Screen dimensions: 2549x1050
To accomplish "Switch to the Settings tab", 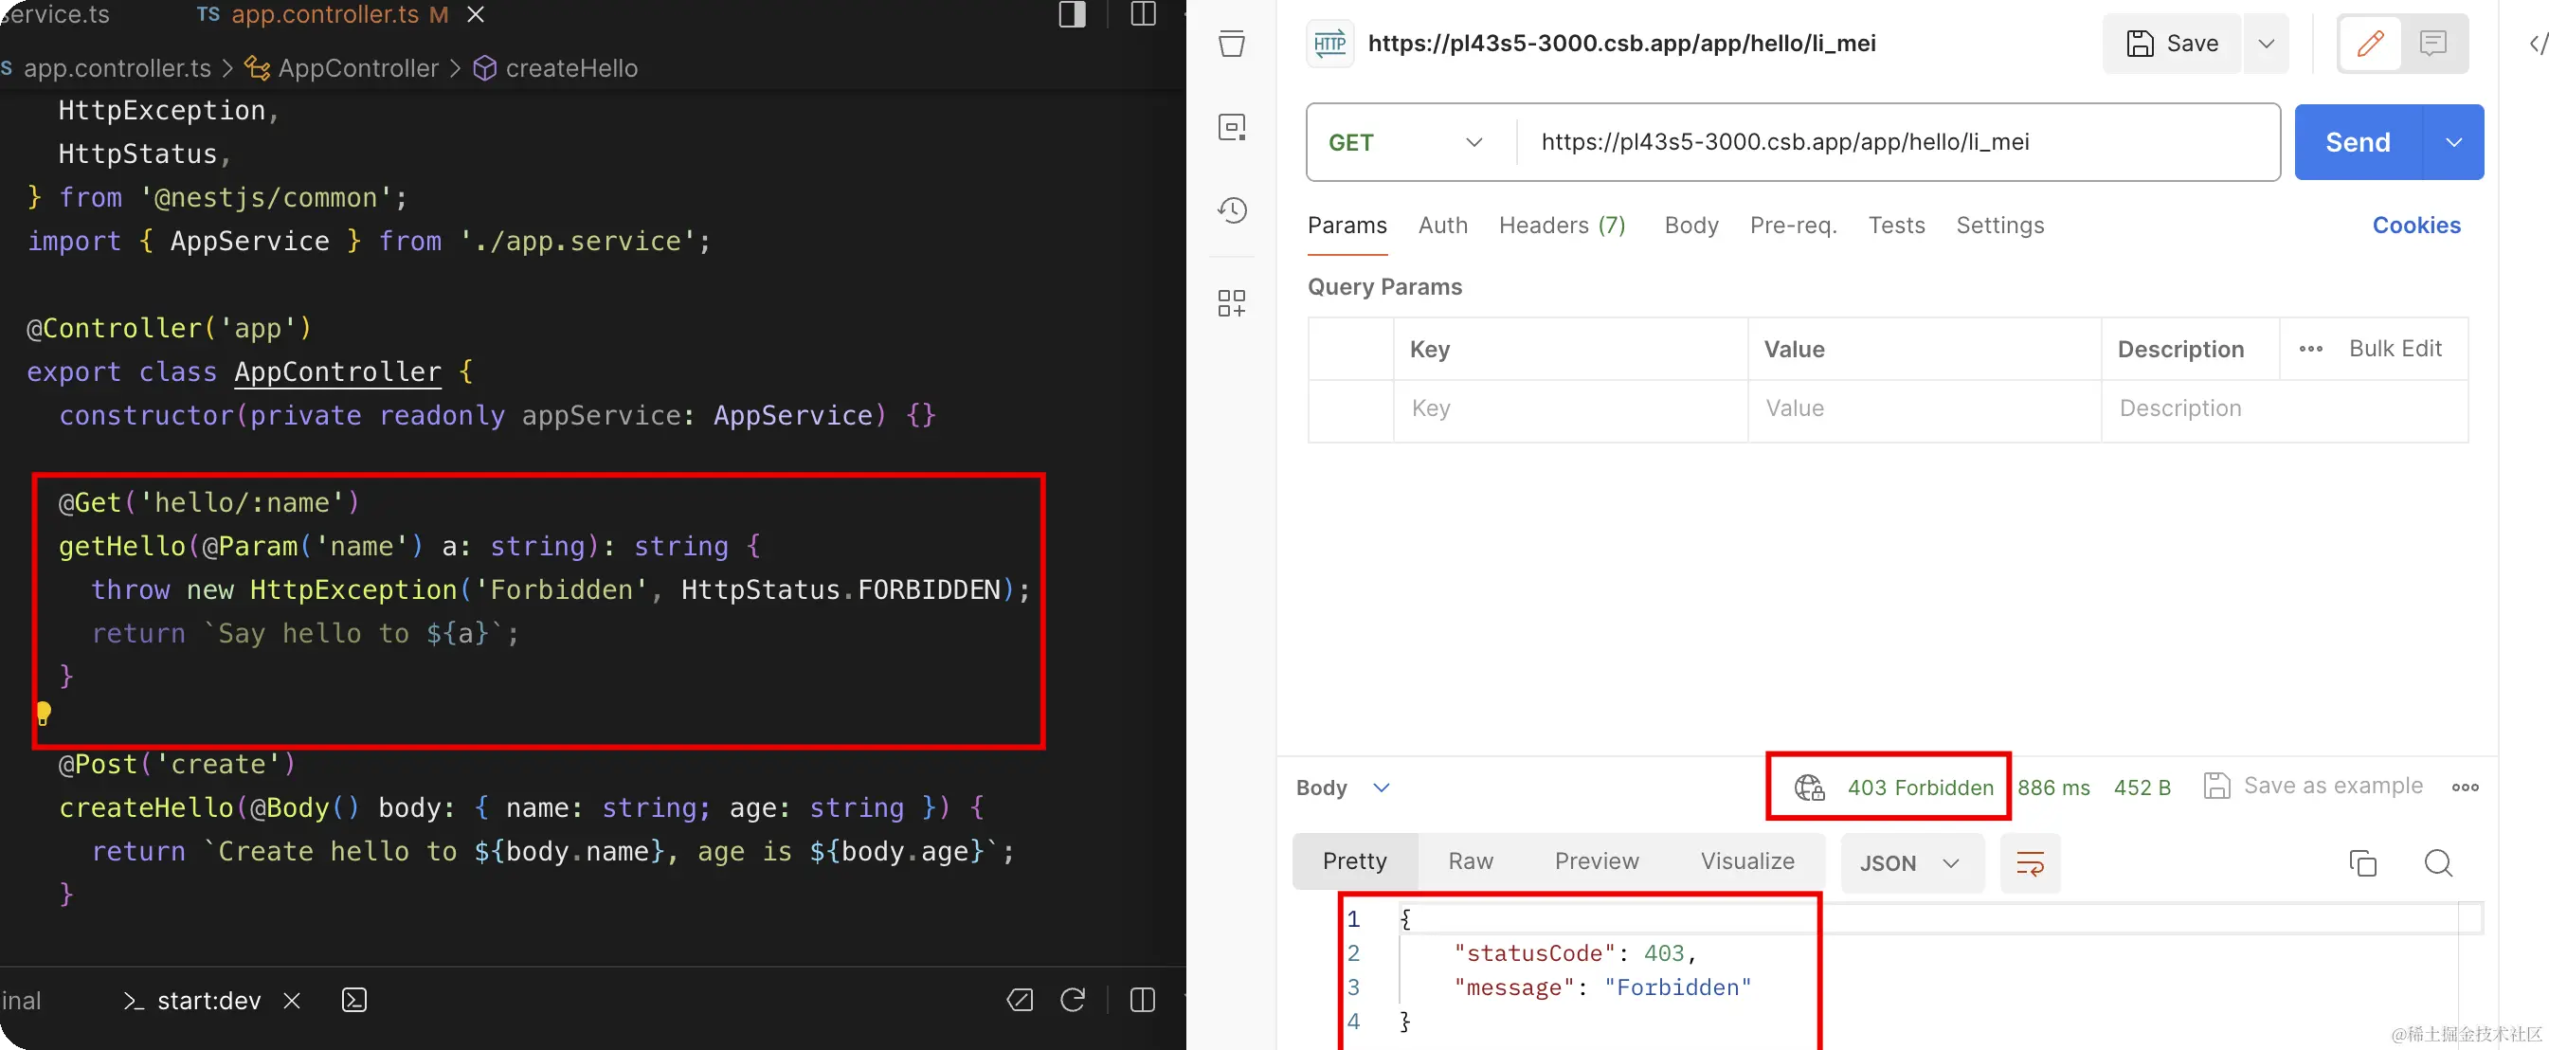I will point(1999,226).
